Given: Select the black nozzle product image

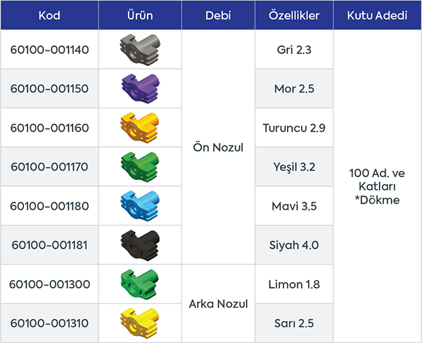Looking at the screenshot, I should (139, 245).
